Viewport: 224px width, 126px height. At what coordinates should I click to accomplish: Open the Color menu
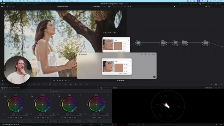pos(59,1)
